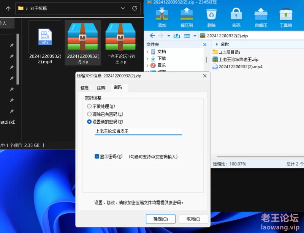Select the 清除已有密码 radio option

click(89, 114)
